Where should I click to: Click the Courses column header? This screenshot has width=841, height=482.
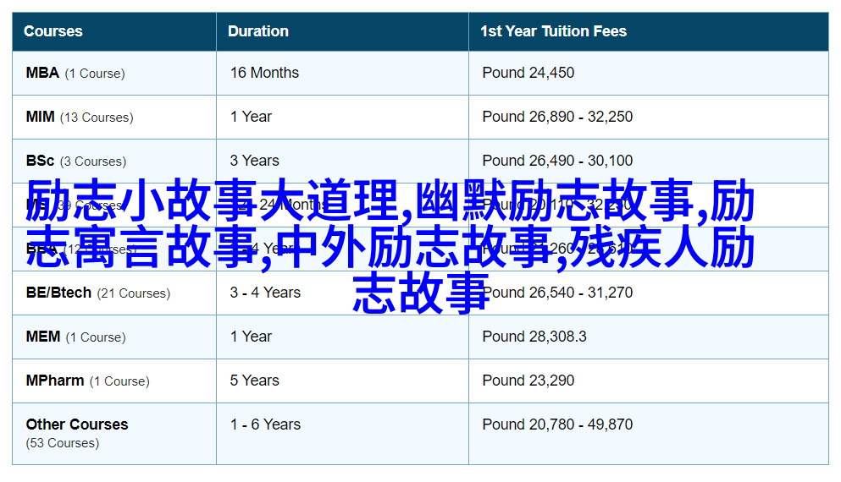coord(53,31)
